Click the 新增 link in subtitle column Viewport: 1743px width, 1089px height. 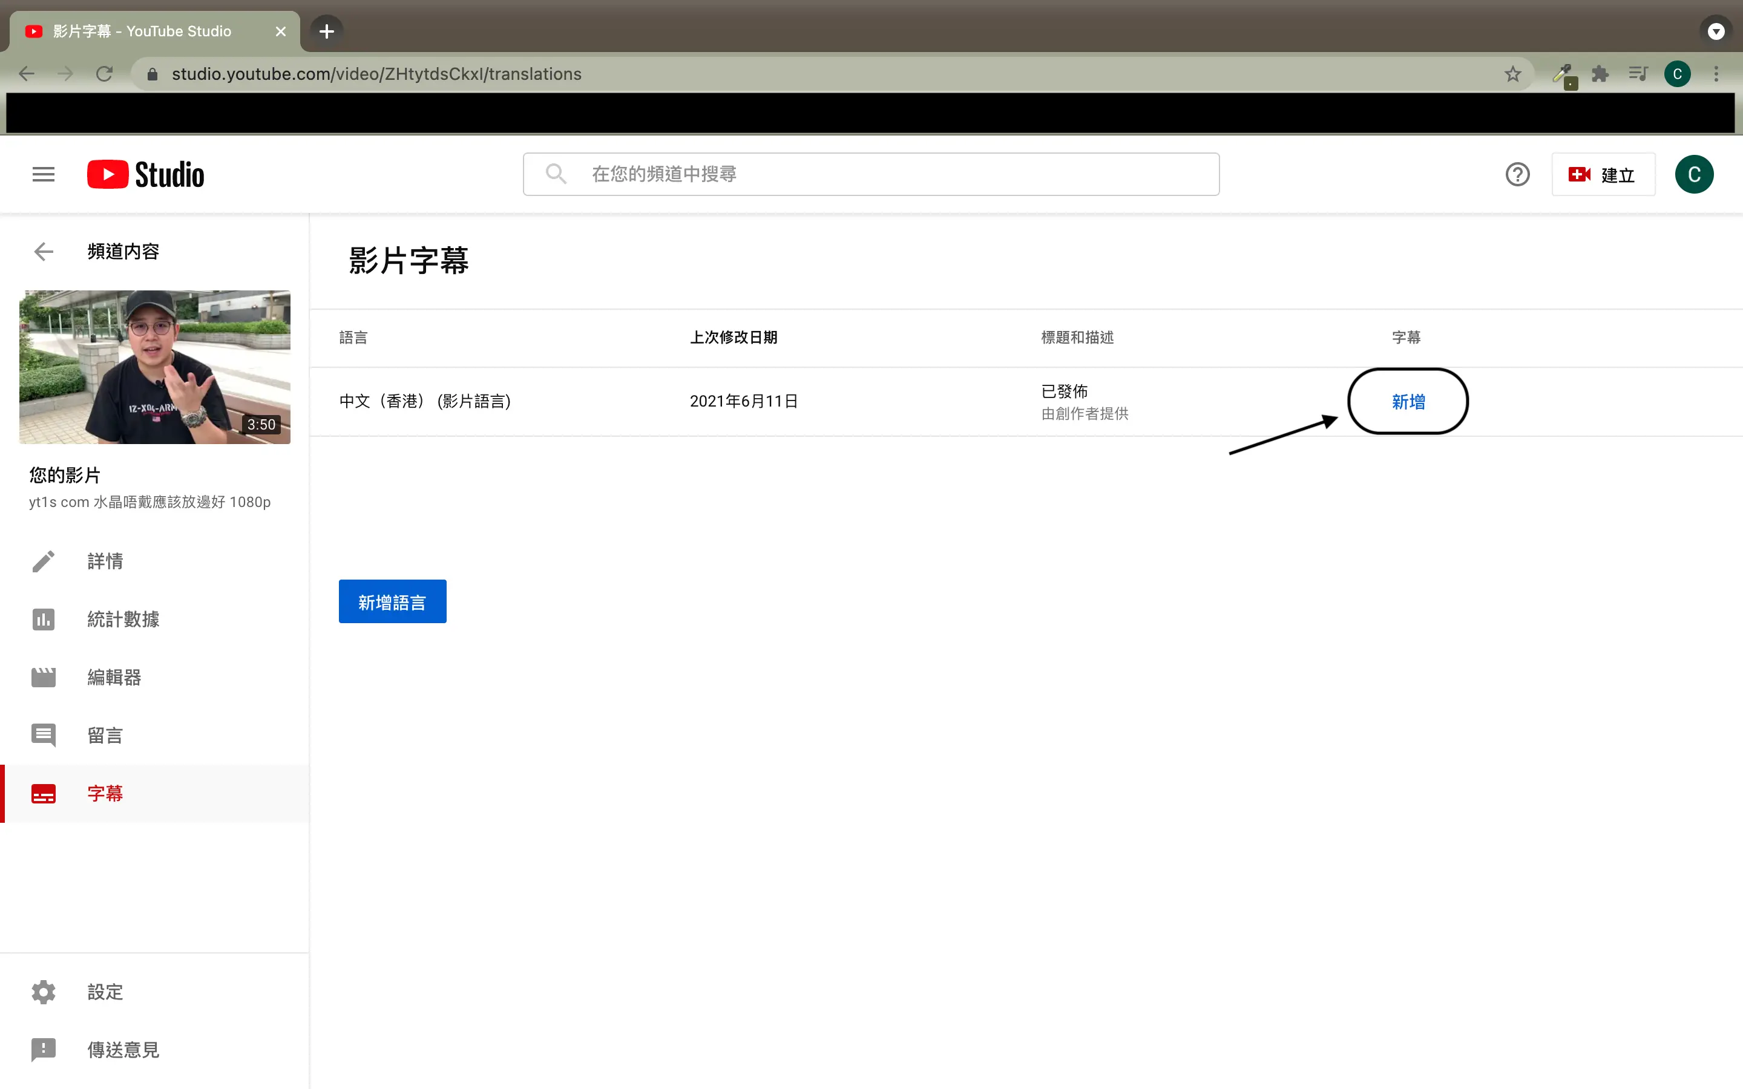[1408, 402]
